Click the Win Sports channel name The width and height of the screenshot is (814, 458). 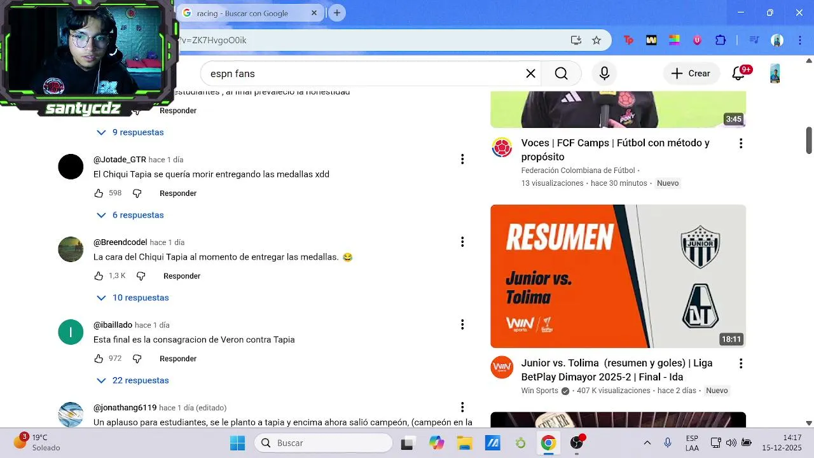[x=539, y=391]
